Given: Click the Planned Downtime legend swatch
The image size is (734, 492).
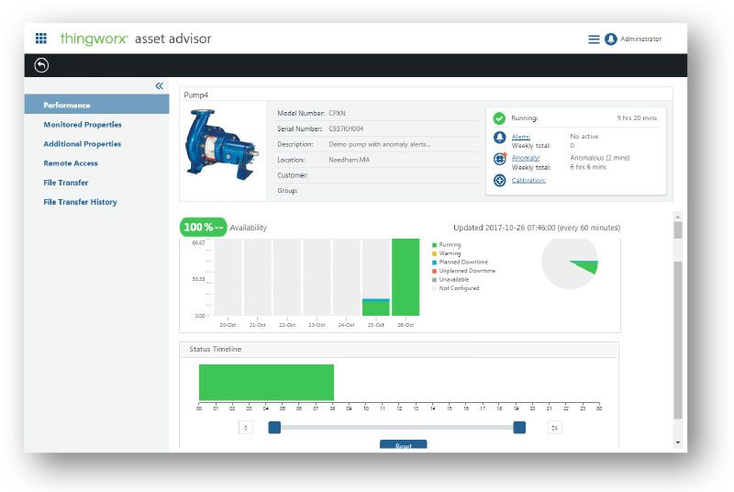Looking at the screenshot, I should (434, 263).
